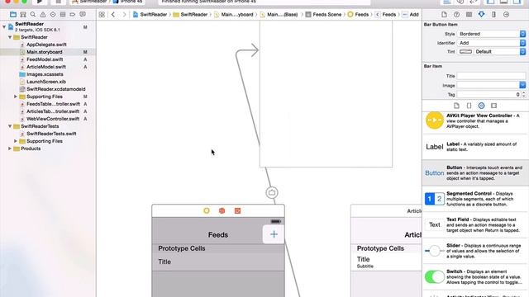Go back in editor history
Image resolution: width=529 pixels, height=297 pixels.
113,15
